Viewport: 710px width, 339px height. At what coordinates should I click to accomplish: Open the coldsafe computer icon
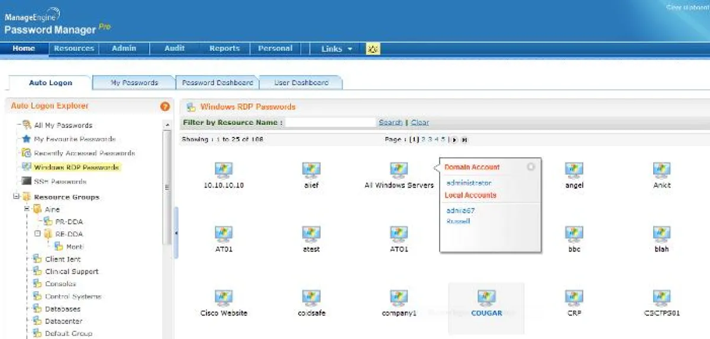pyautogui.click(x=311, y=298)
